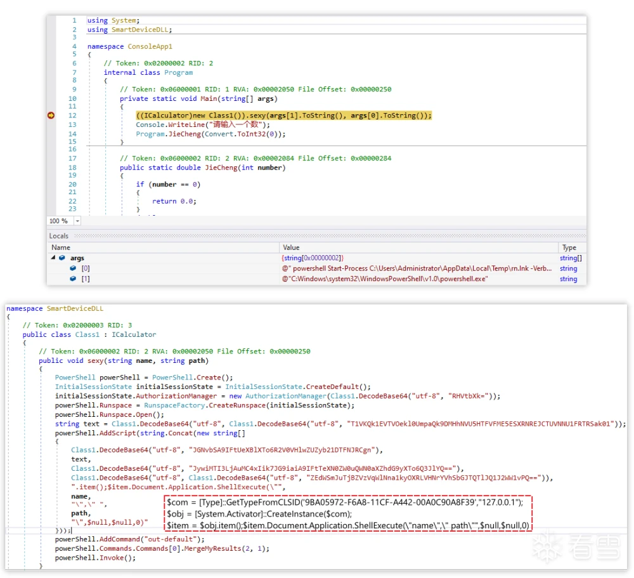
Task: Open the 100 % zoom dropdown
Action: [x=77, y=221]
